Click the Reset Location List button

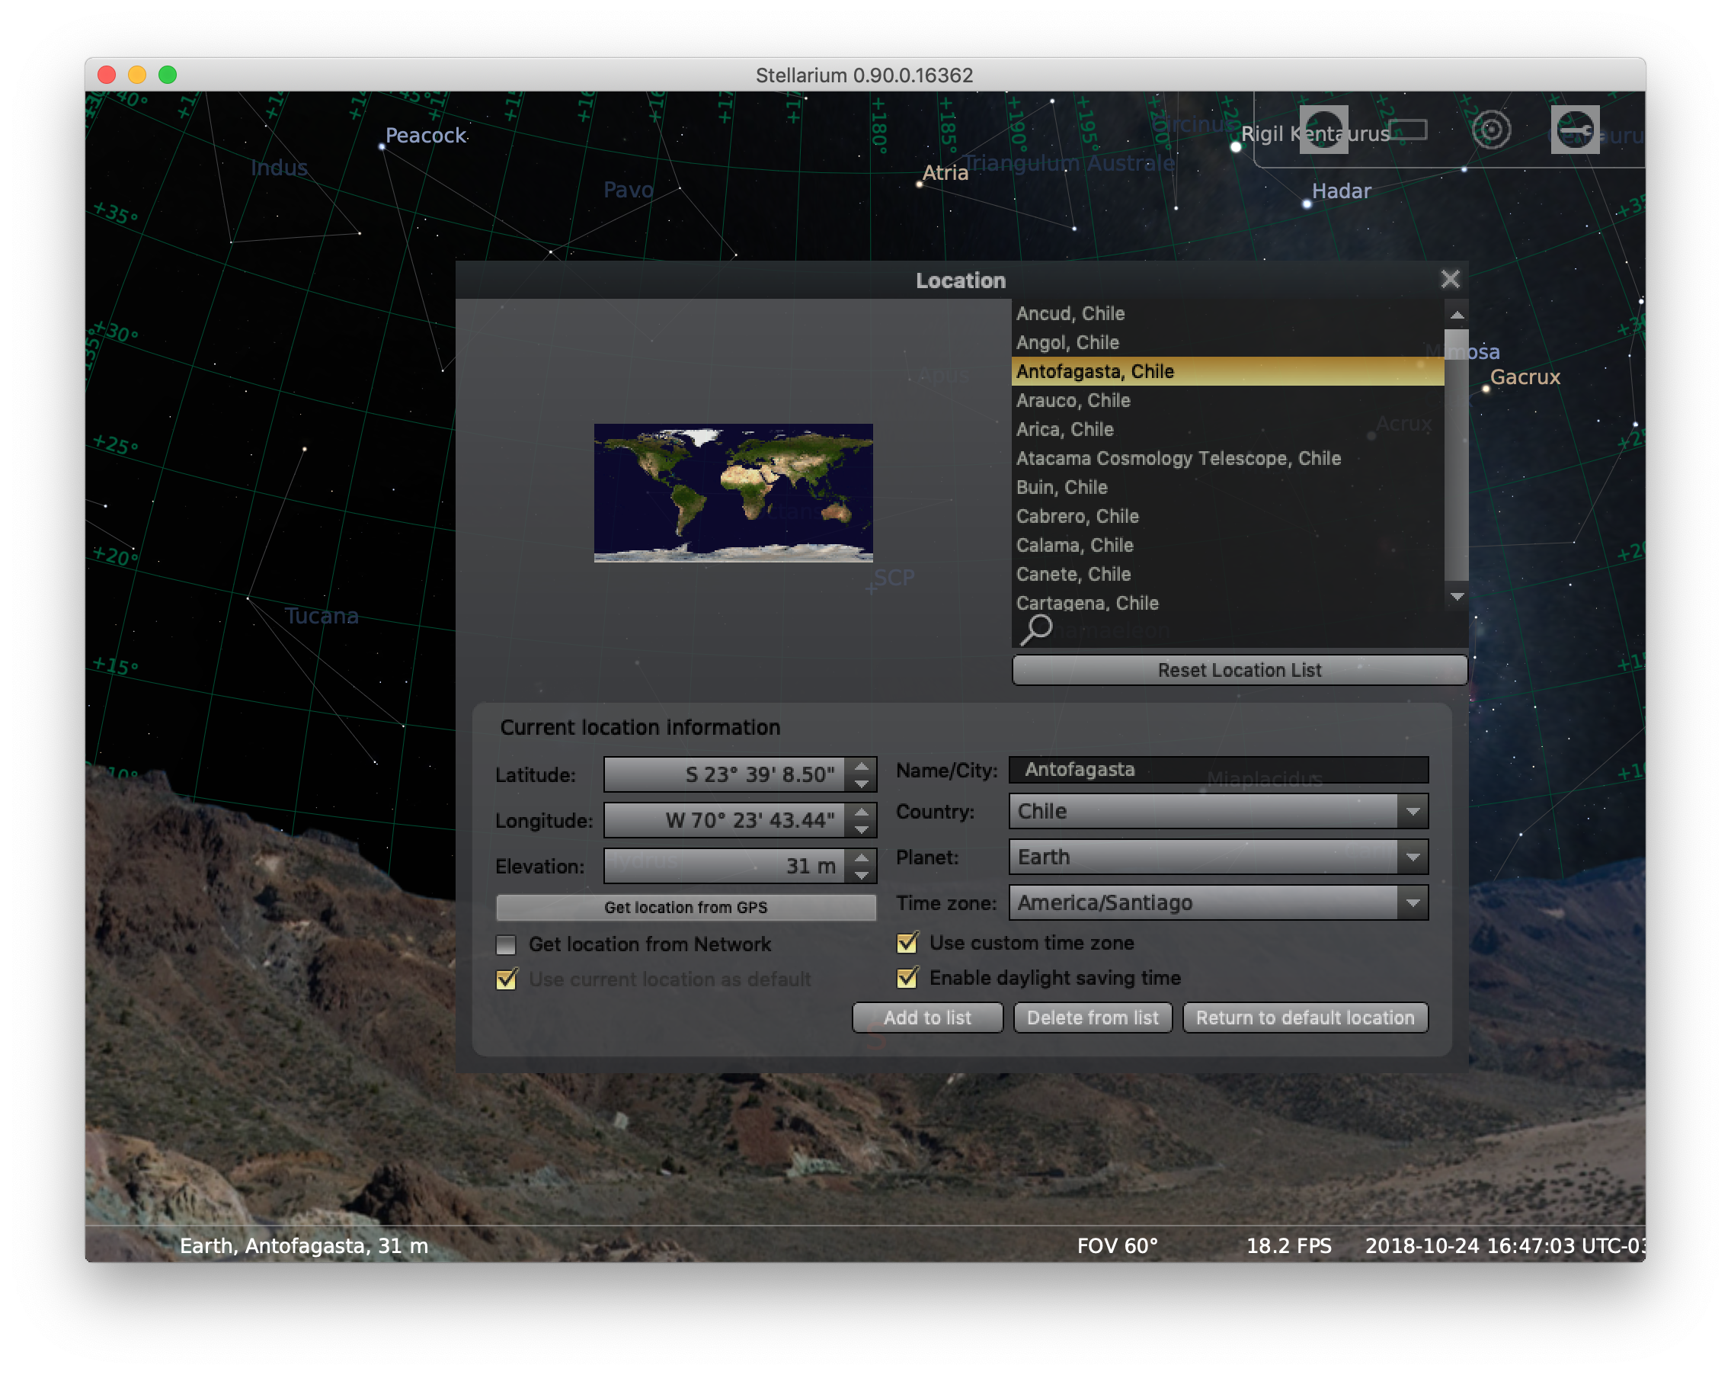click(1239, 670)
